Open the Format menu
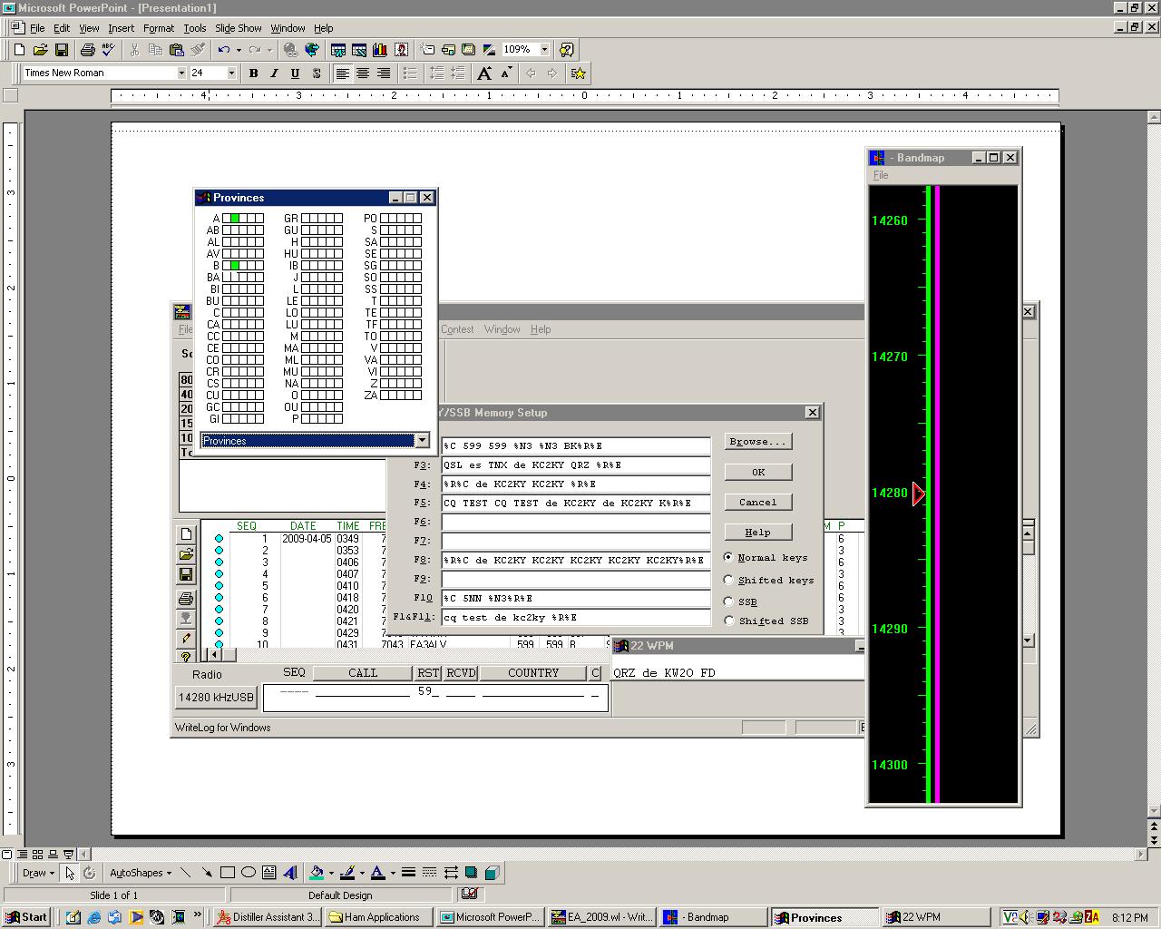 tap(158, 28)
